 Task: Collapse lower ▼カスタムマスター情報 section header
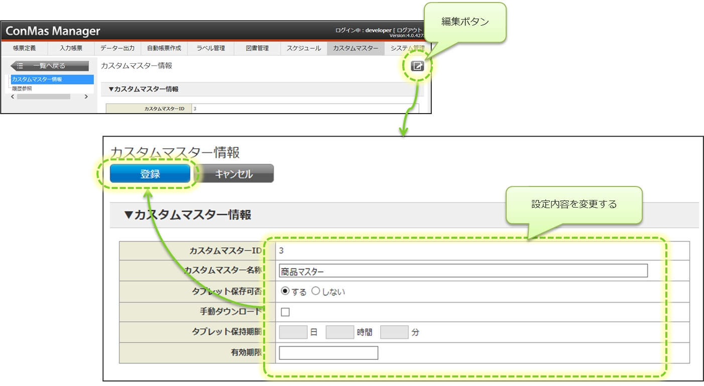pyautogui.click(x=188, y=215)
